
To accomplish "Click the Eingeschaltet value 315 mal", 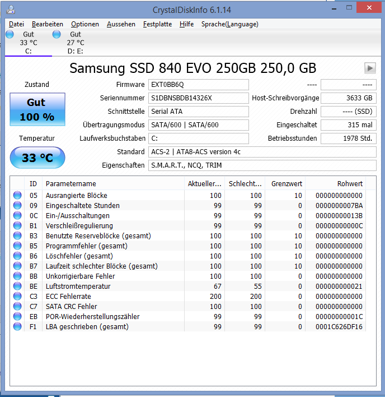I will point(349,125).
